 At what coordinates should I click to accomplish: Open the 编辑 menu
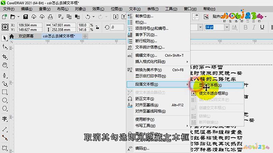pos(27,9)
